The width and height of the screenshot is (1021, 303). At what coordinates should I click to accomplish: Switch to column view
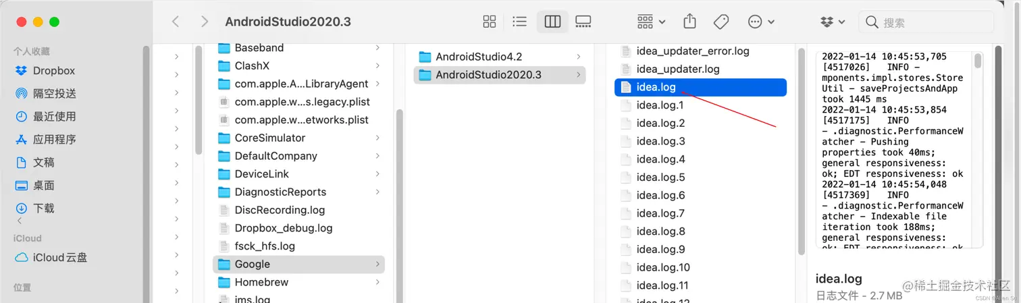(x=552, y=22)
